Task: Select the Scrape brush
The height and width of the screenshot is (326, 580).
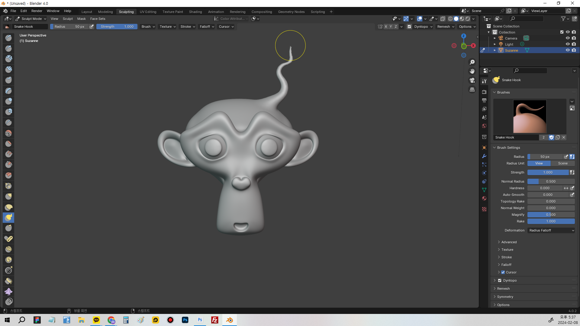Action: click(8, 165)
